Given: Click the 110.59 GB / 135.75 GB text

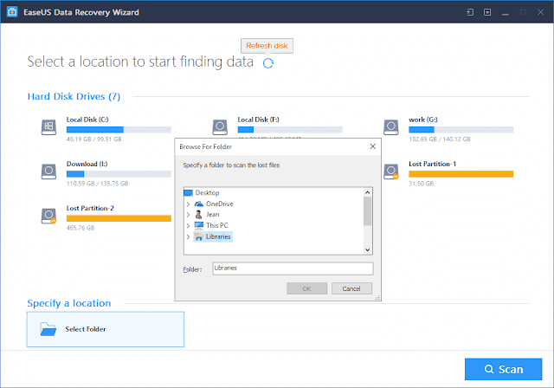Looking at the screenshot, I should point(98,184).
